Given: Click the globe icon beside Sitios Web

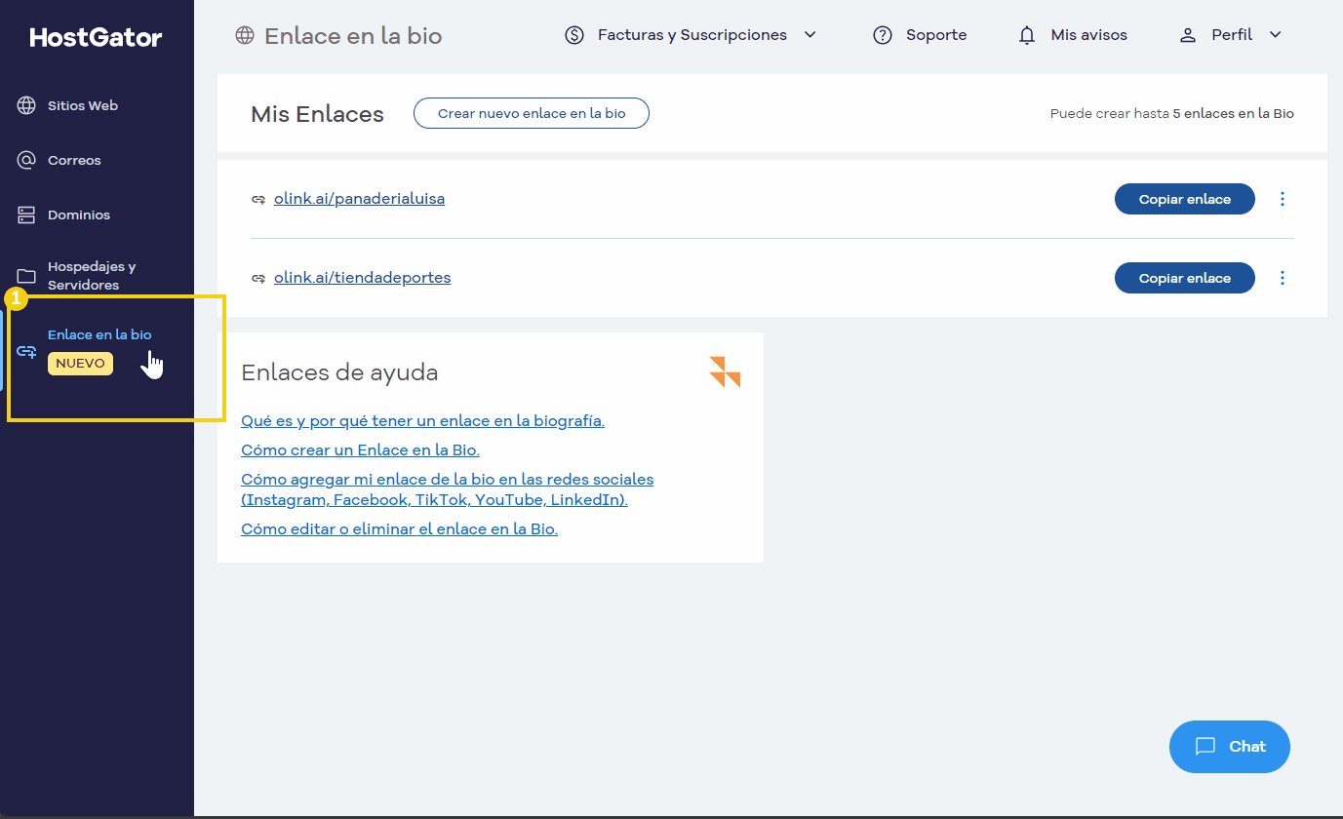Looking at the screenshot, I should pos(26,105).
